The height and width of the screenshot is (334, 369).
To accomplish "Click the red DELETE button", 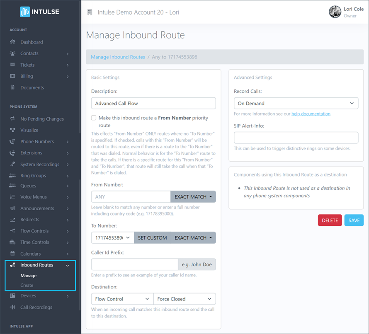I will [330, 220].
